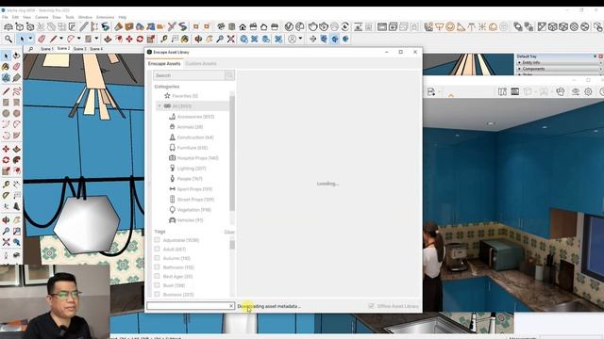Image resolution: width=604 pixels, height=339 pixels.
Task: Open the Shape tool dropdown arrow
Action: coord(96,39)
